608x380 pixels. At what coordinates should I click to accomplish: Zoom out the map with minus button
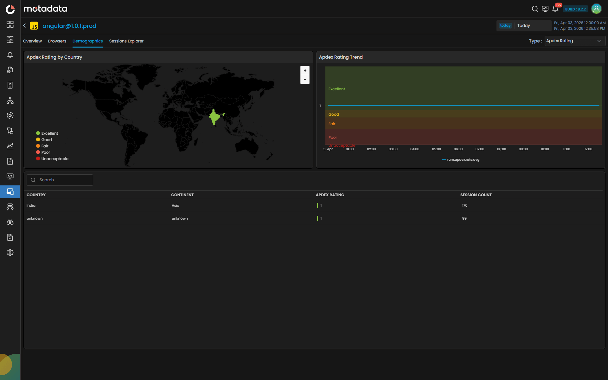pyautogui.click(x=305, y=80)
